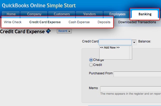The height and width of the screenshot is (106, 161).
Task: Switch to the Employees tab
Action: [117, 14]
